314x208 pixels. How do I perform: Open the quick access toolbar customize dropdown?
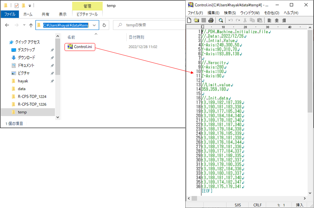(x=30, y=6)
